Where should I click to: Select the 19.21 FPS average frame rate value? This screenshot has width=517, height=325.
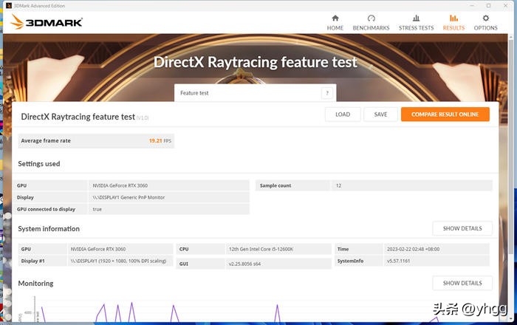click(x=158, y=140)
